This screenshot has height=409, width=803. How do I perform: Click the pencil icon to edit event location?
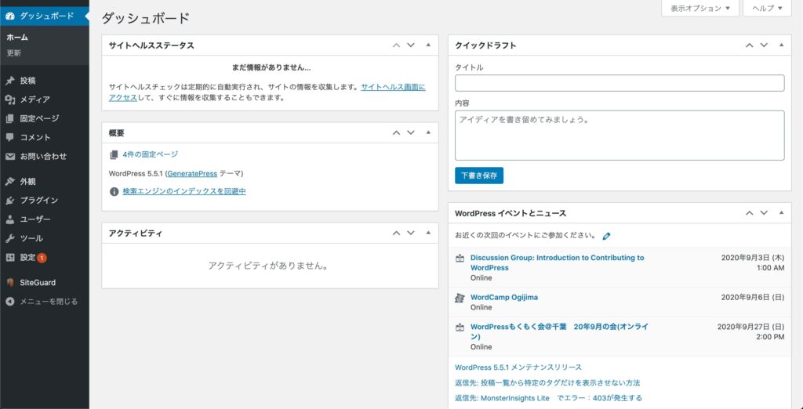pos(606,236)
